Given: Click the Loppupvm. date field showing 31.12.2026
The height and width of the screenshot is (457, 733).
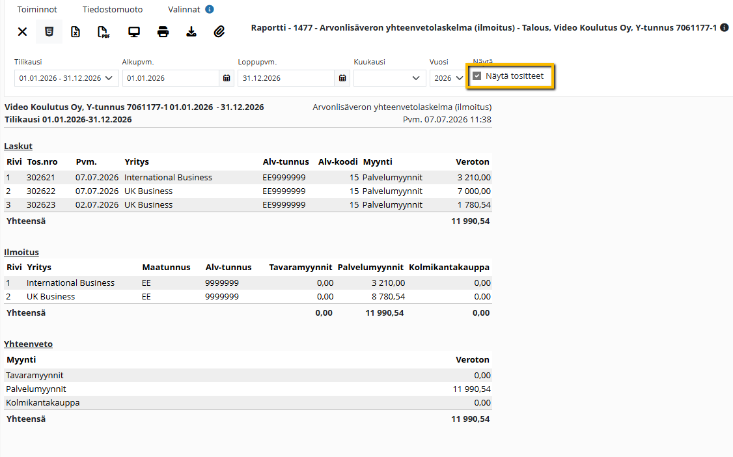Looking at the screenshot, I should click(286, 78).
